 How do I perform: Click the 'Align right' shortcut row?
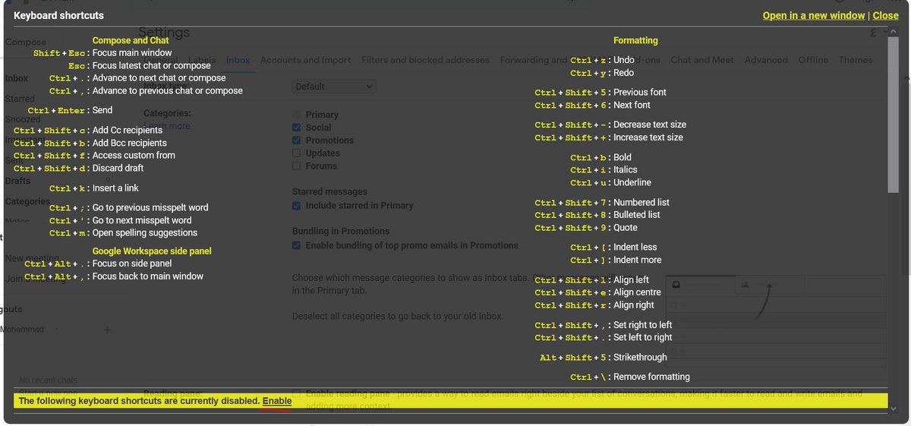pos(594,305)
